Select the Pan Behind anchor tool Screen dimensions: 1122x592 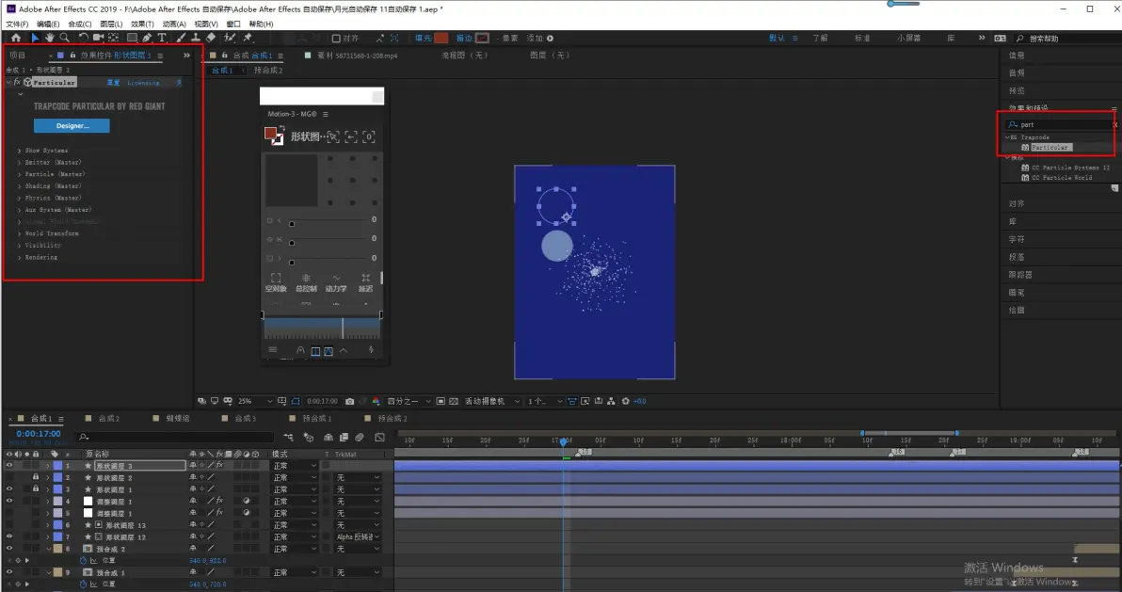[114, 38]
